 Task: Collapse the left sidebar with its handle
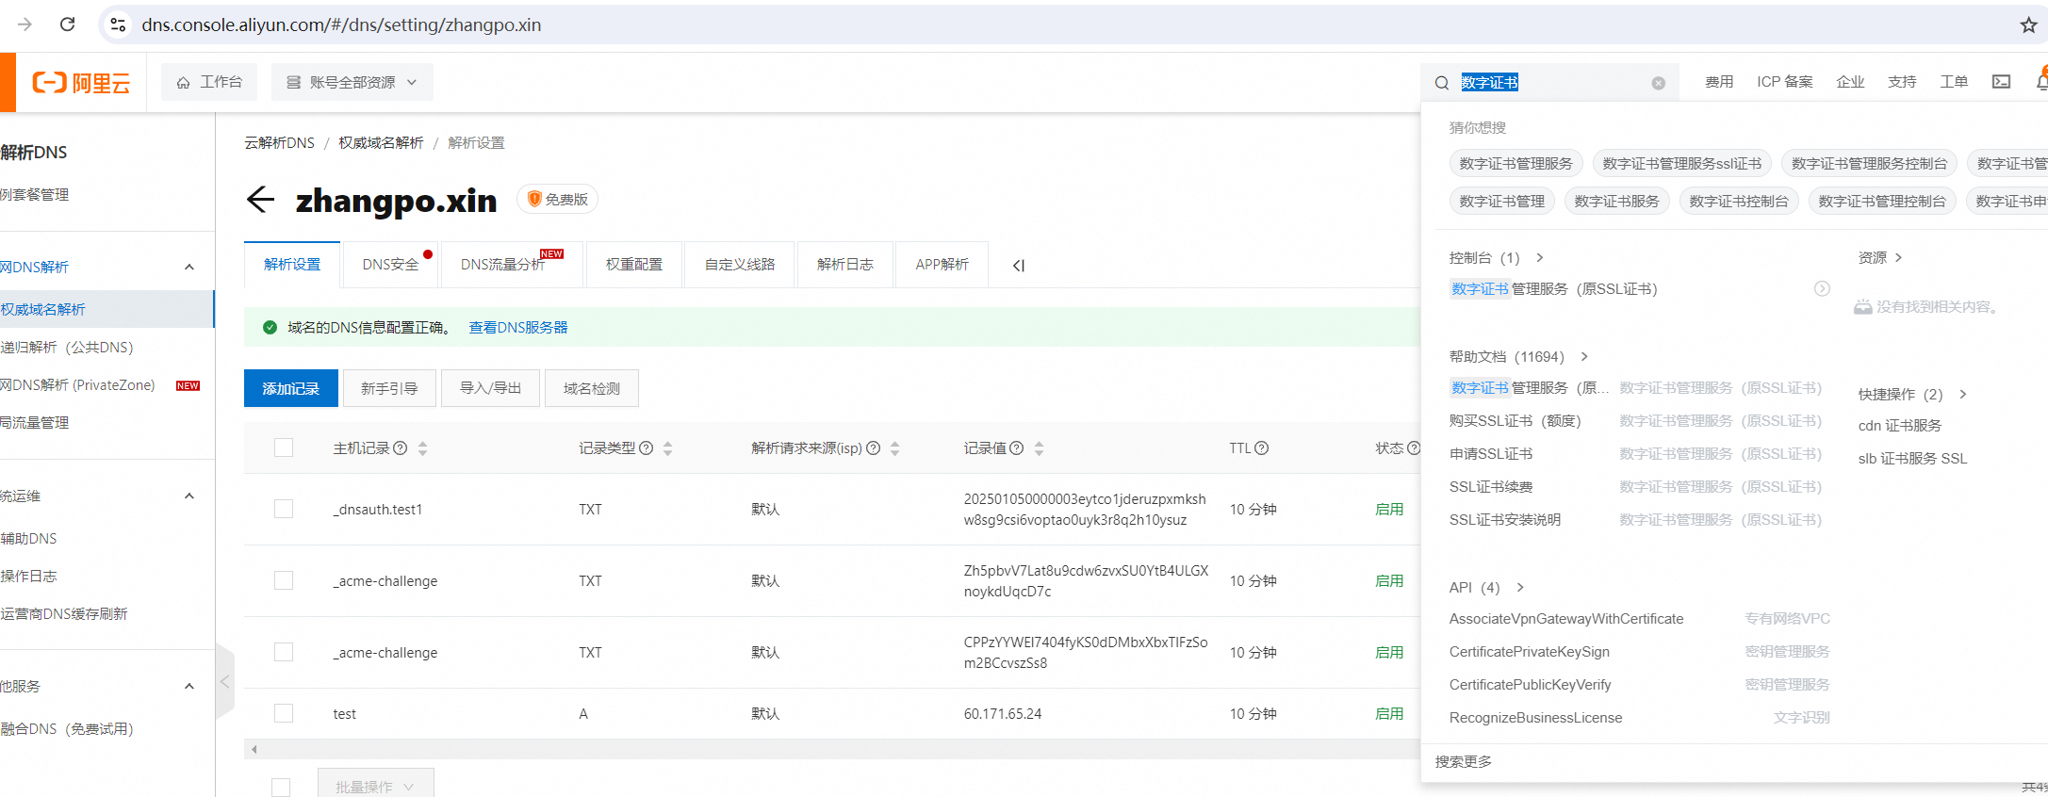224,682
